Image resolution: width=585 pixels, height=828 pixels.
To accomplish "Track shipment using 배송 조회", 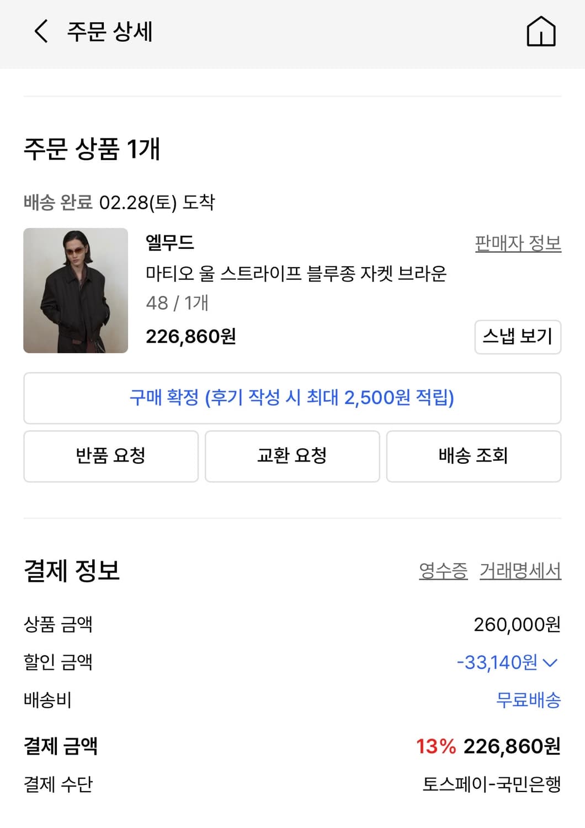I will (x=475, y=456).
